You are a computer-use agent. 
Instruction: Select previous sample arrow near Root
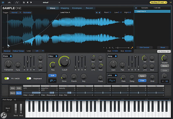coord(97,13)
